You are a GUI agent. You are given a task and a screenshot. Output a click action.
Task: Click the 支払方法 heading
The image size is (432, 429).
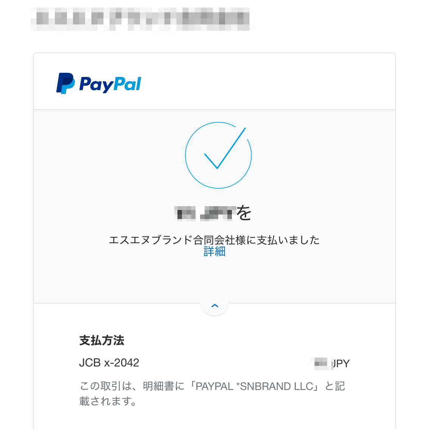click(x=102, y=340)
